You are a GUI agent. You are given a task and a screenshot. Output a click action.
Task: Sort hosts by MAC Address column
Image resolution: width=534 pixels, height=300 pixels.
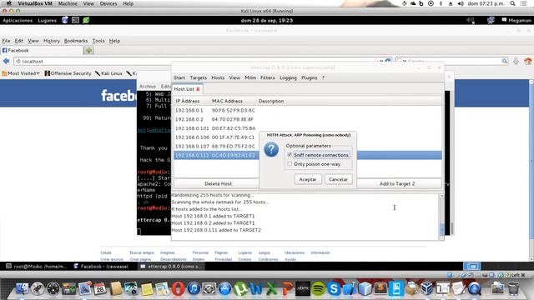pos(233,101)
